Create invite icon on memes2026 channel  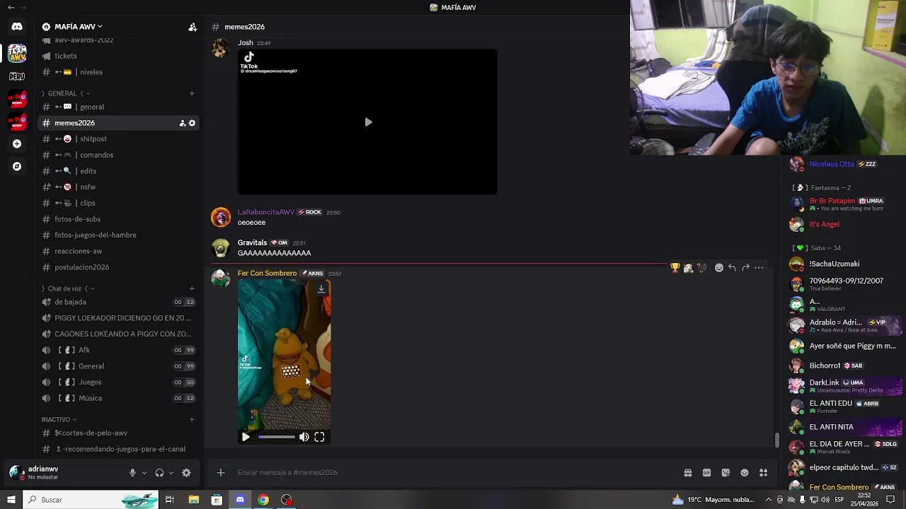(182, 123)
